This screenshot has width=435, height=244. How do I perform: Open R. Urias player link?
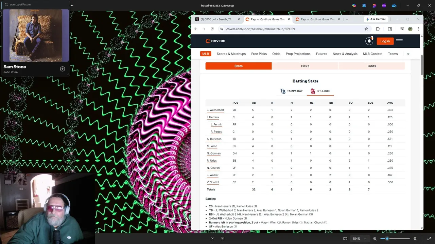tap(212, 161)
